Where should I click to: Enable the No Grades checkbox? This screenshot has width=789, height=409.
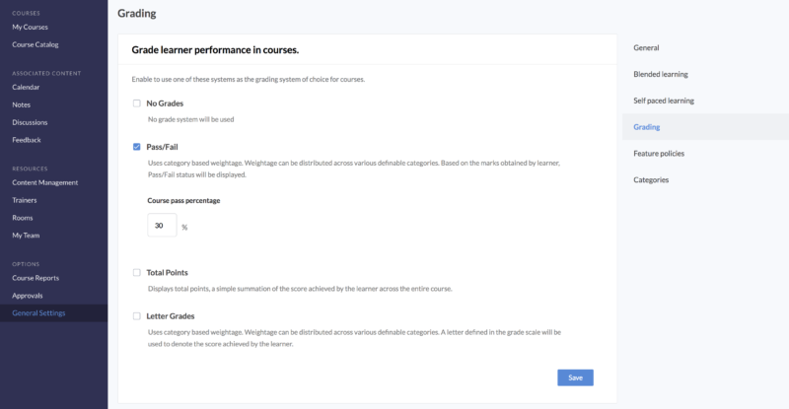(x=137, y=102)
